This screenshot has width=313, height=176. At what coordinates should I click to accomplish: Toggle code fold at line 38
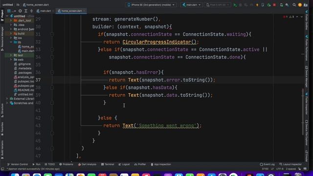coord(52,88)
